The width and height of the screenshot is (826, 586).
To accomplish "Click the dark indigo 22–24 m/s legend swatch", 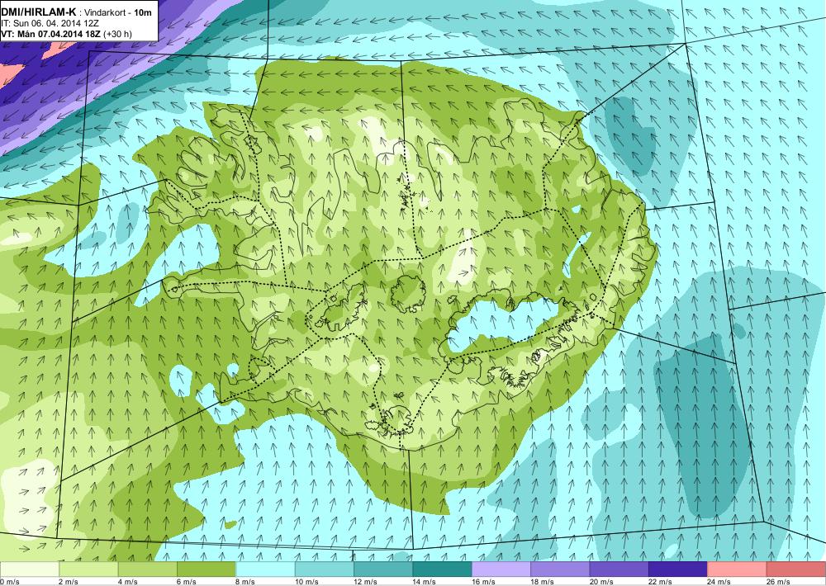I will [x=678, y=569].
